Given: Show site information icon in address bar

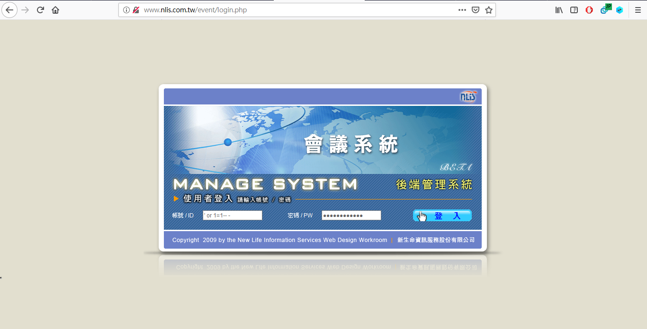Looking at the screenshot, I should pyautogui.click(x=126, y=10).
